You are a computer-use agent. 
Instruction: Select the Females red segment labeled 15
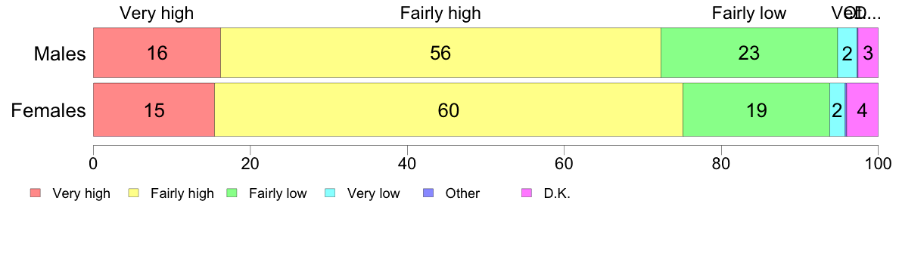pos(154,110)
